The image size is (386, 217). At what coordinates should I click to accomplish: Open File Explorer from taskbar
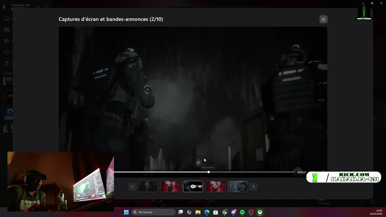(198, 212)
